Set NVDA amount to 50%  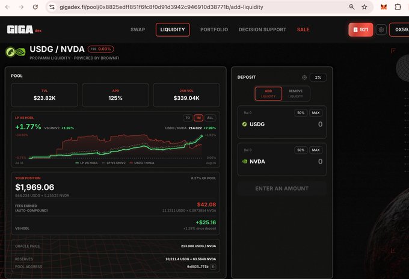point(301,150)
